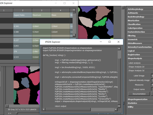Click the table scrollbar up arrow

[74, 10]
